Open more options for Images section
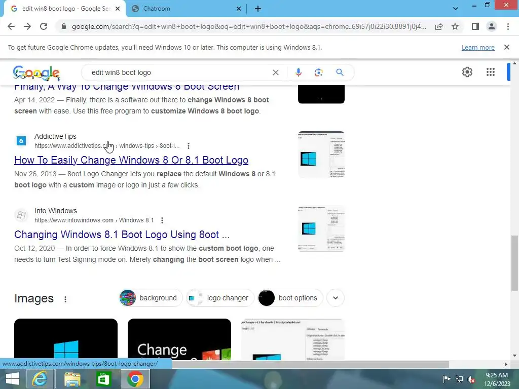The height and width of the screenshot is (389, 519). [65, 299]
